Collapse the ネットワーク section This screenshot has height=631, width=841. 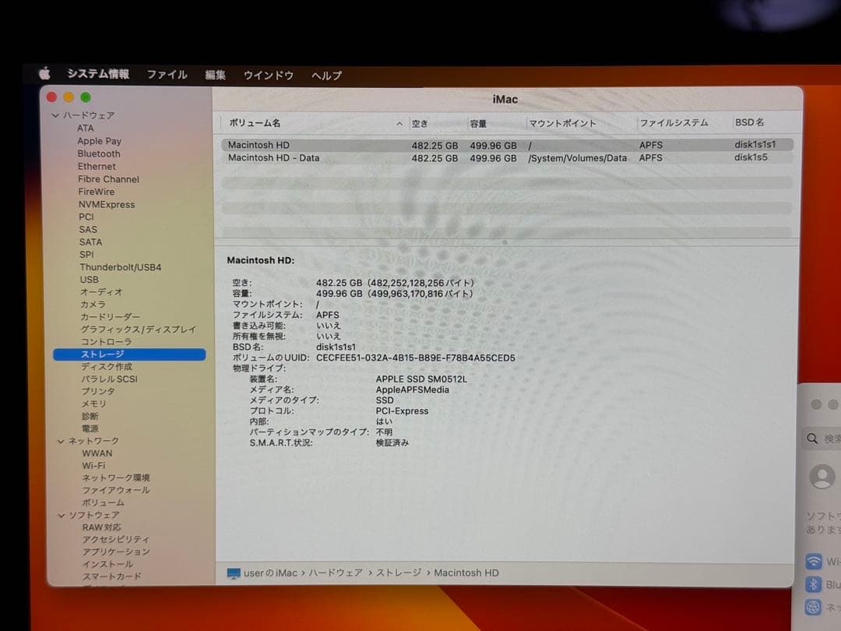(x=62, y=440)
